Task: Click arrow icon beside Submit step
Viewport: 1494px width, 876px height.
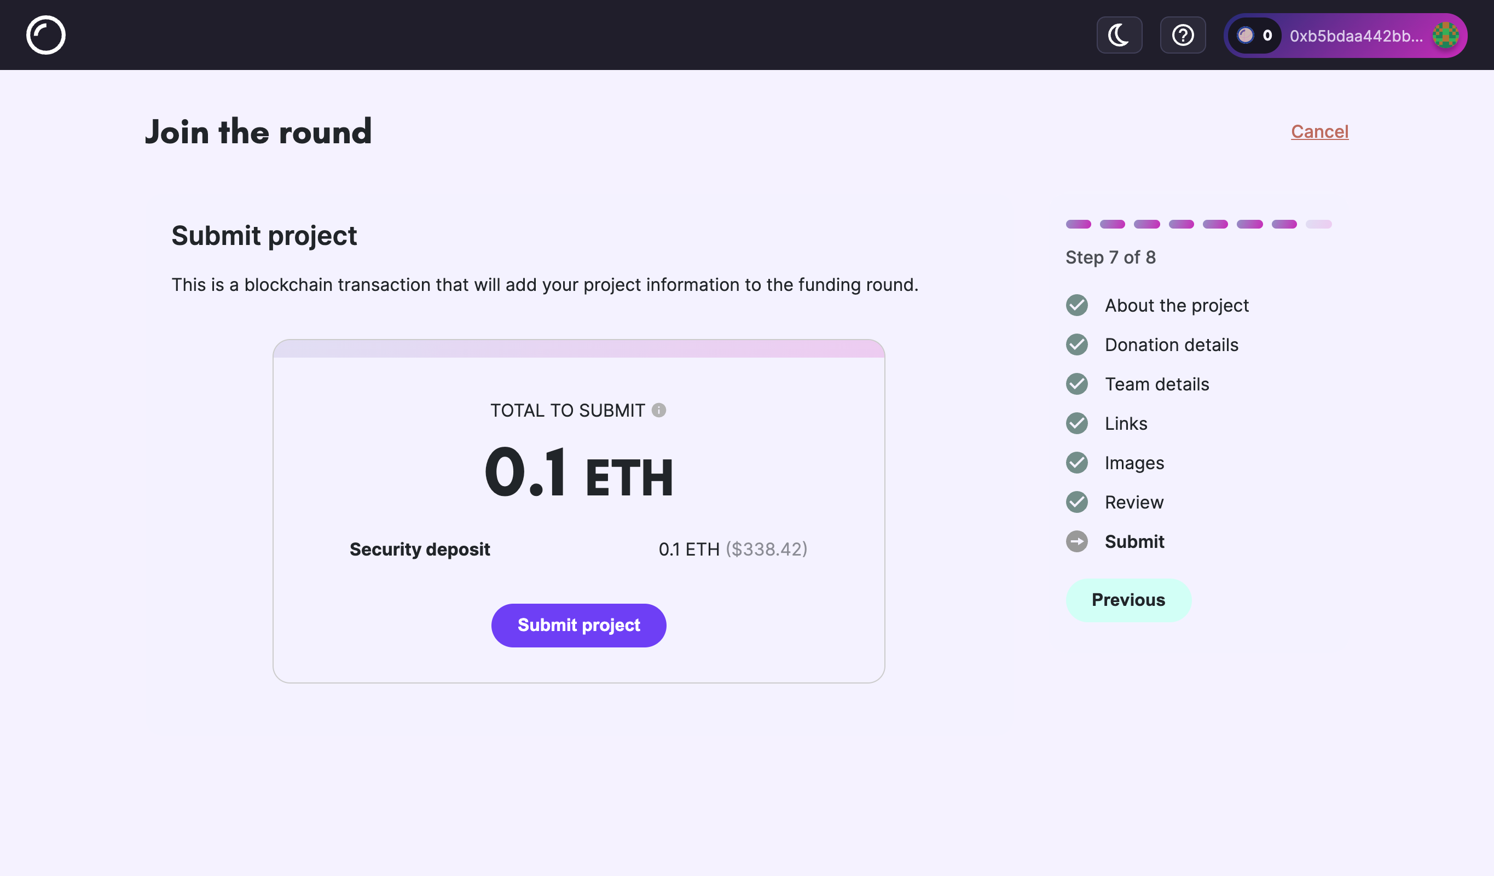Action: point(1076,541)
